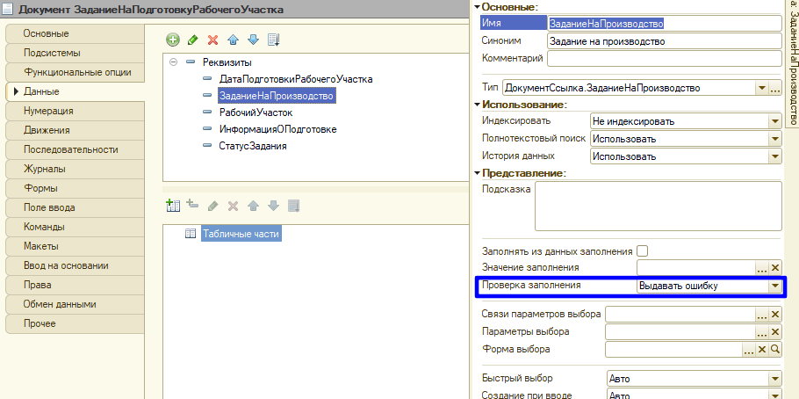The width and height of the screenshot is (799, 399).
Task: Click into the Комментарий input field
Action: click(x=664, y=59)
